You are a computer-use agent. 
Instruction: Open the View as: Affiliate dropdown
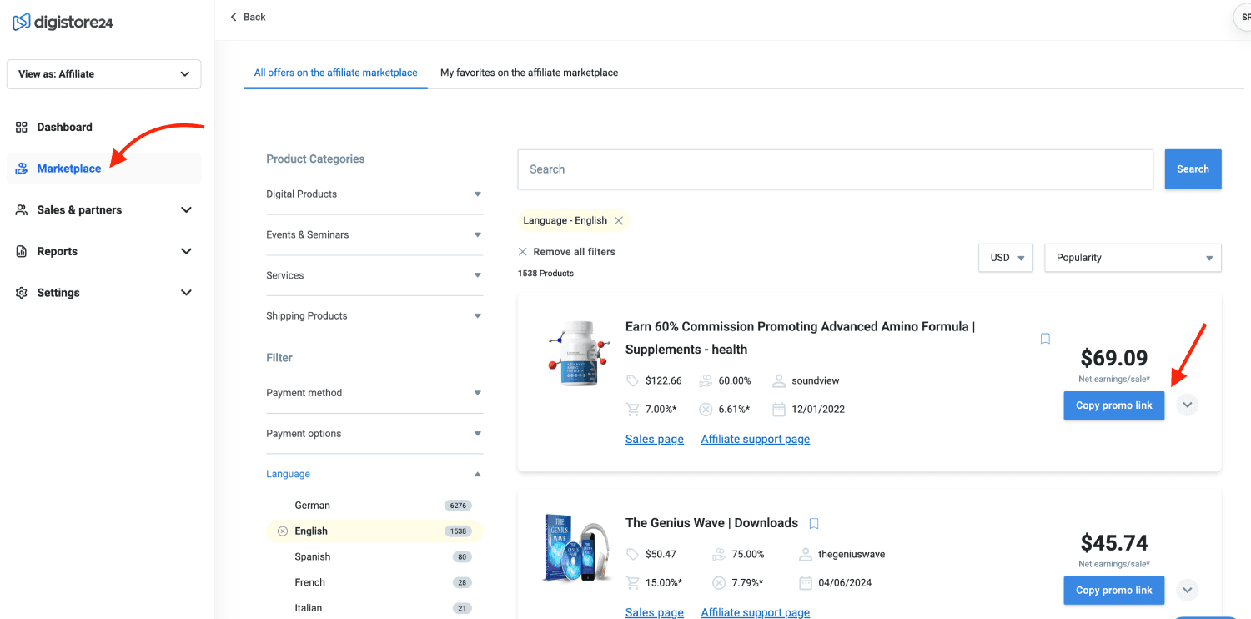(x=104, y=74)
